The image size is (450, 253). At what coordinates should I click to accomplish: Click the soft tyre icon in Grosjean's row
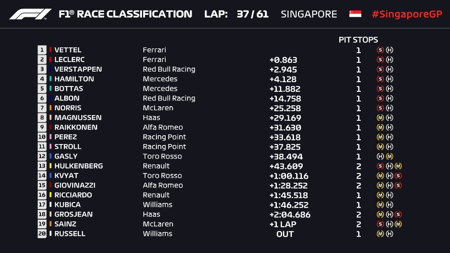point(398,214)
